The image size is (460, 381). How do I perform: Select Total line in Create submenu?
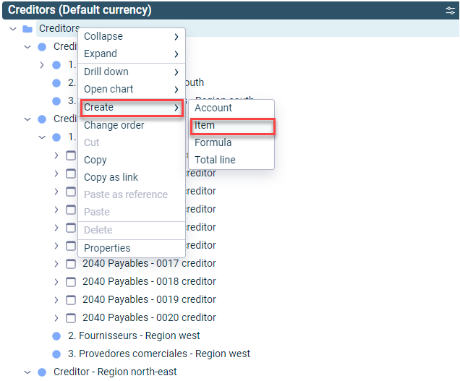pos(231,160)
